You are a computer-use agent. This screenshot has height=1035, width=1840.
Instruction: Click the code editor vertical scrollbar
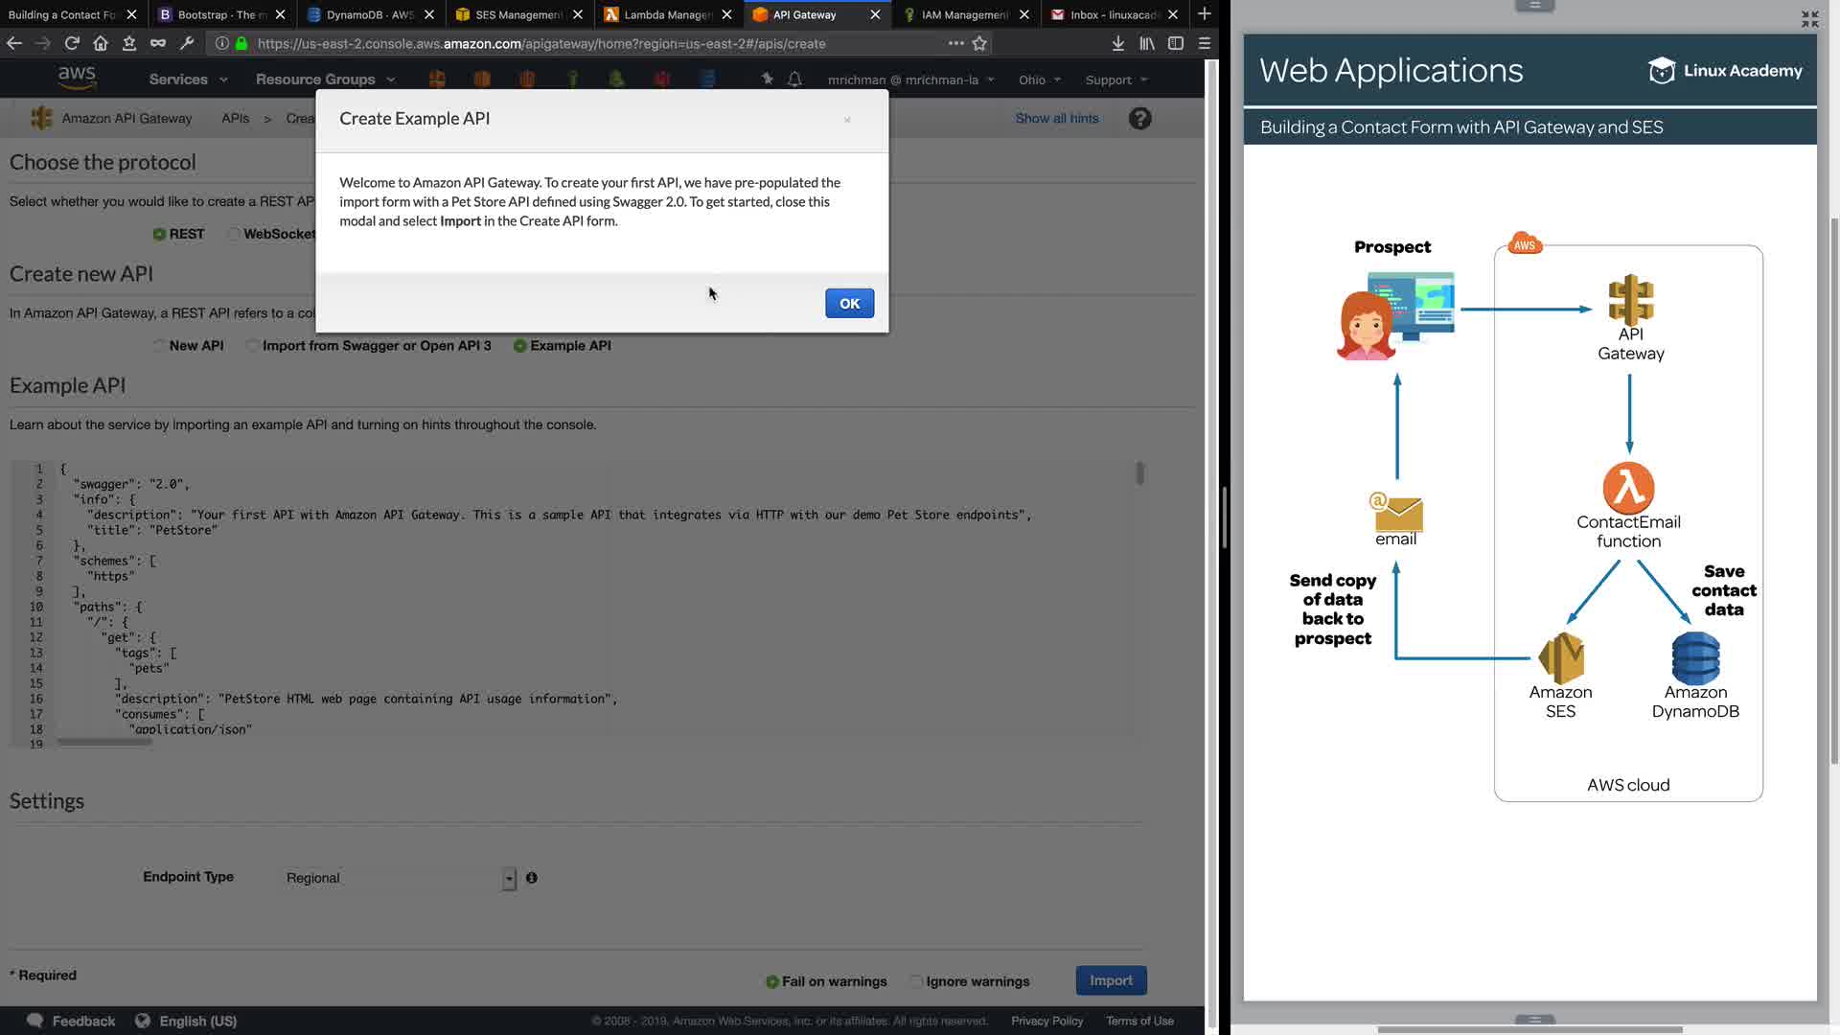pyautogui.click(x=1139, y=473)
